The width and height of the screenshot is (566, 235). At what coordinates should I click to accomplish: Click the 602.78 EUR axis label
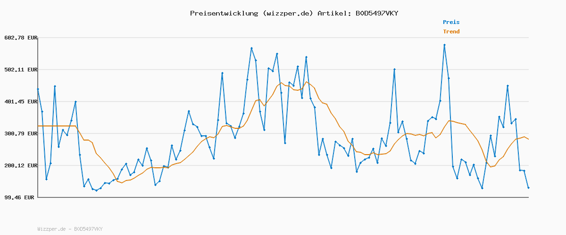[21, 38]
